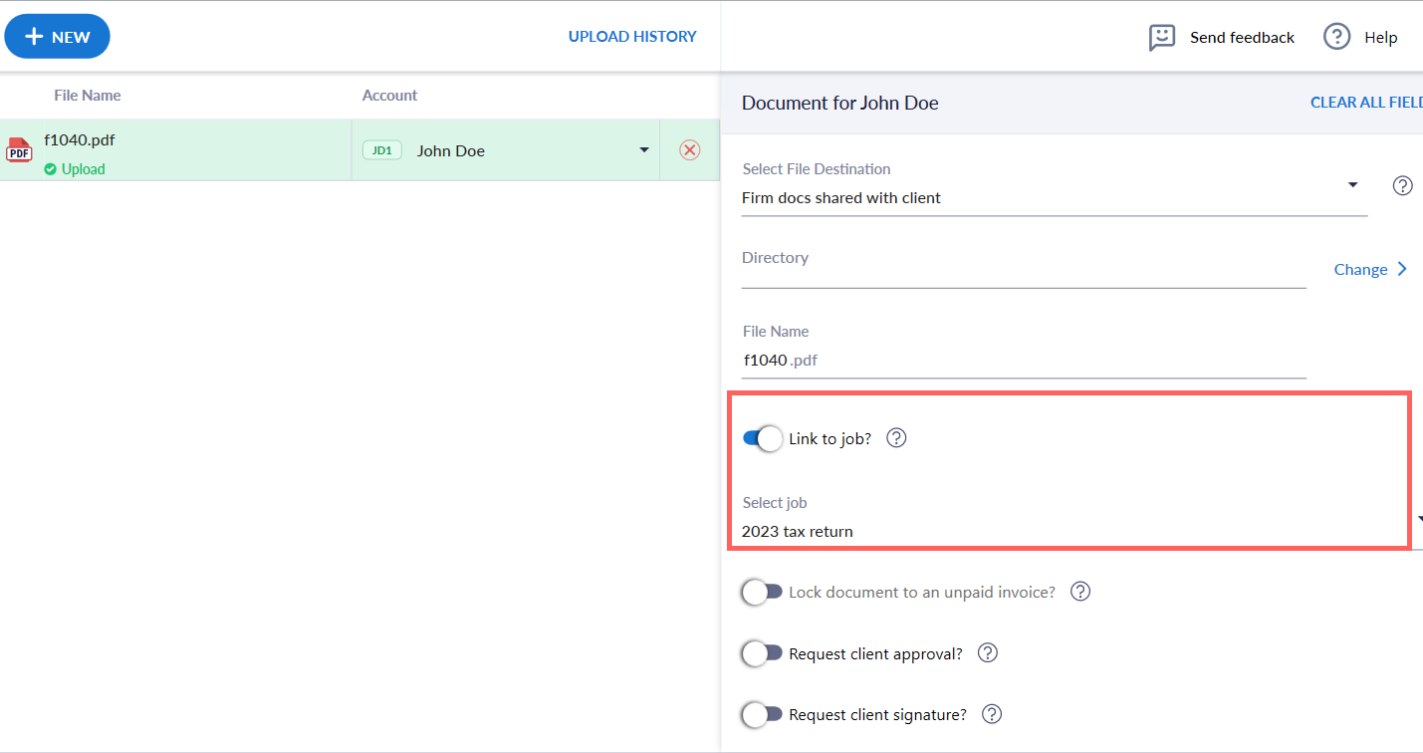Expand the John Doe account dropdown
Viewport: 1423px width, 753px height.
[x=644, y=150]
